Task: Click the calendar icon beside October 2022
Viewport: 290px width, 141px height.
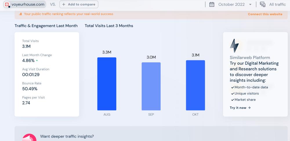Action: (212, 4)
